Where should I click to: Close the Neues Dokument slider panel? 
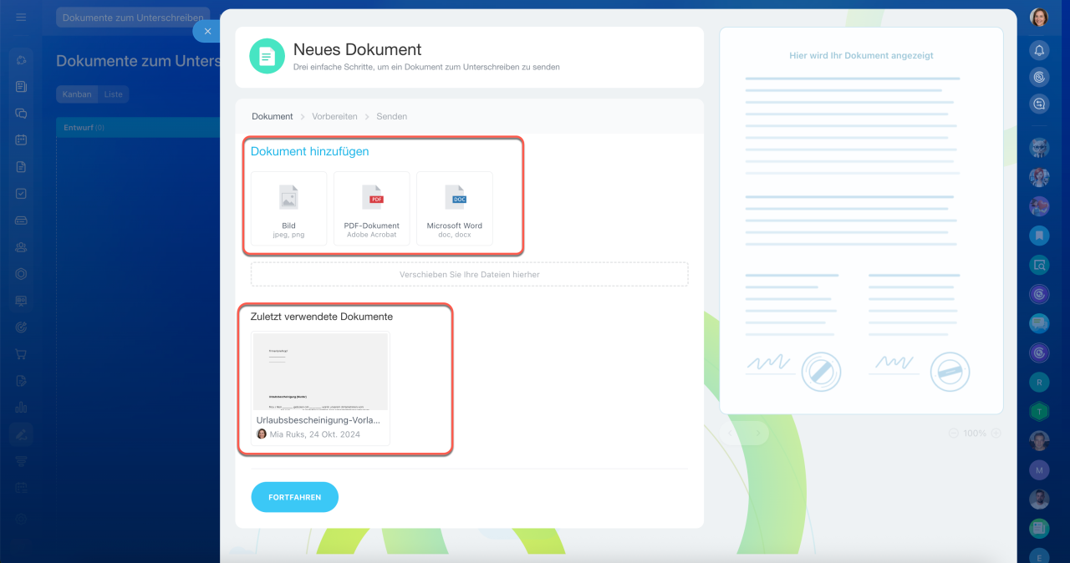click(x=207, y=31)
